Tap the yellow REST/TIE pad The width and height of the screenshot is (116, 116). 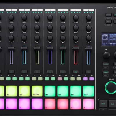(37, 91)
